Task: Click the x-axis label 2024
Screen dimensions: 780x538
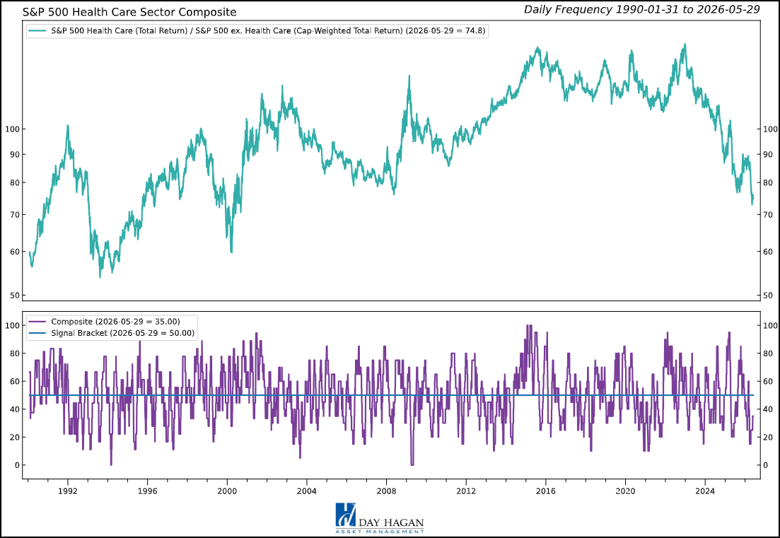Action: pos(705,491)
